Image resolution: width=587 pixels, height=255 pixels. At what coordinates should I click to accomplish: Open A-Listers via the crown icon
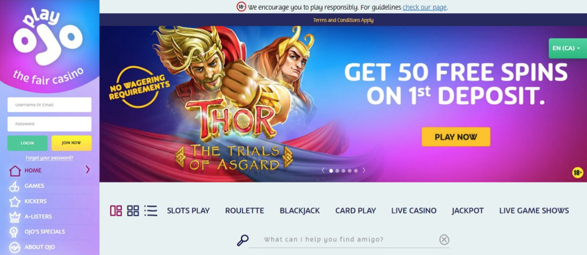(x=15, y=217)
